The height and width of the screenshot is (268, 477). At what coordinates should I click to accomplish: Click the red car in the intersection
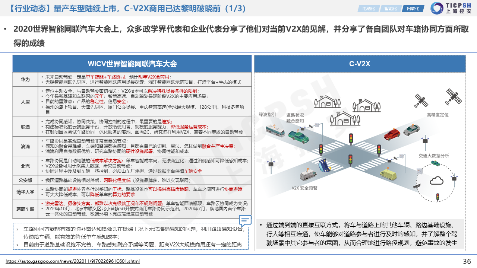click(392, 134)
